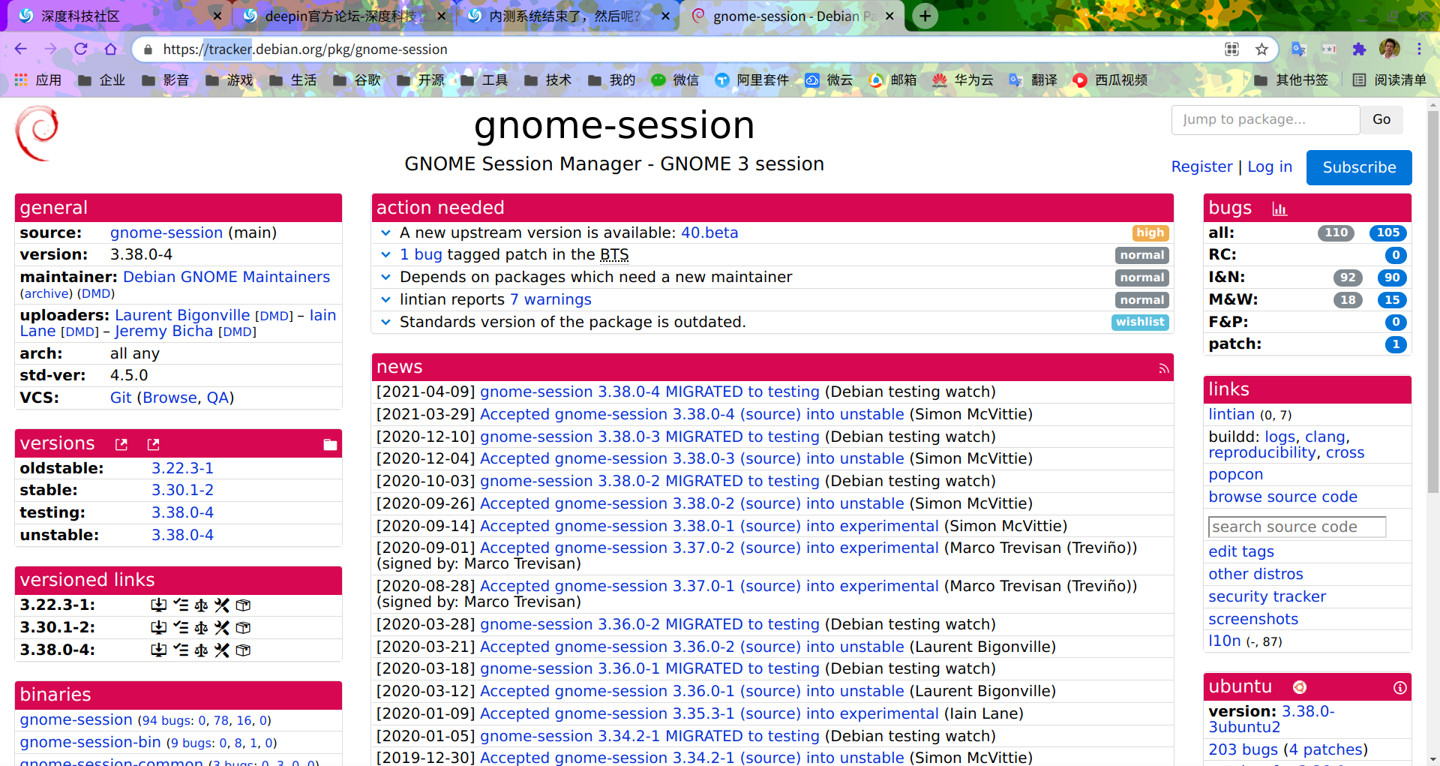Focus the Jump to package field
Image resolution: width=1440 pixels, height=766 pixels.
1265,119
